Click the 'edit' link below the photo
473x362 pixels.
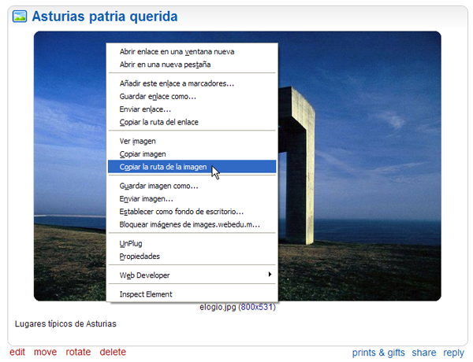point(17,353)
